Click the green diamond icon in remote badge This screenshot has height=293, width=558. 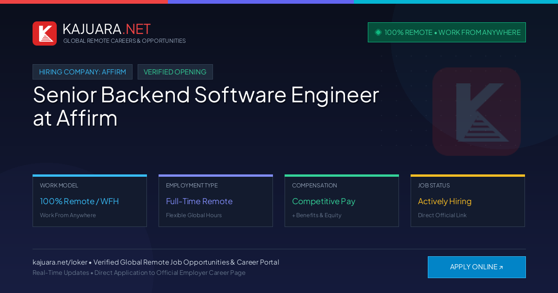point(378,33)
